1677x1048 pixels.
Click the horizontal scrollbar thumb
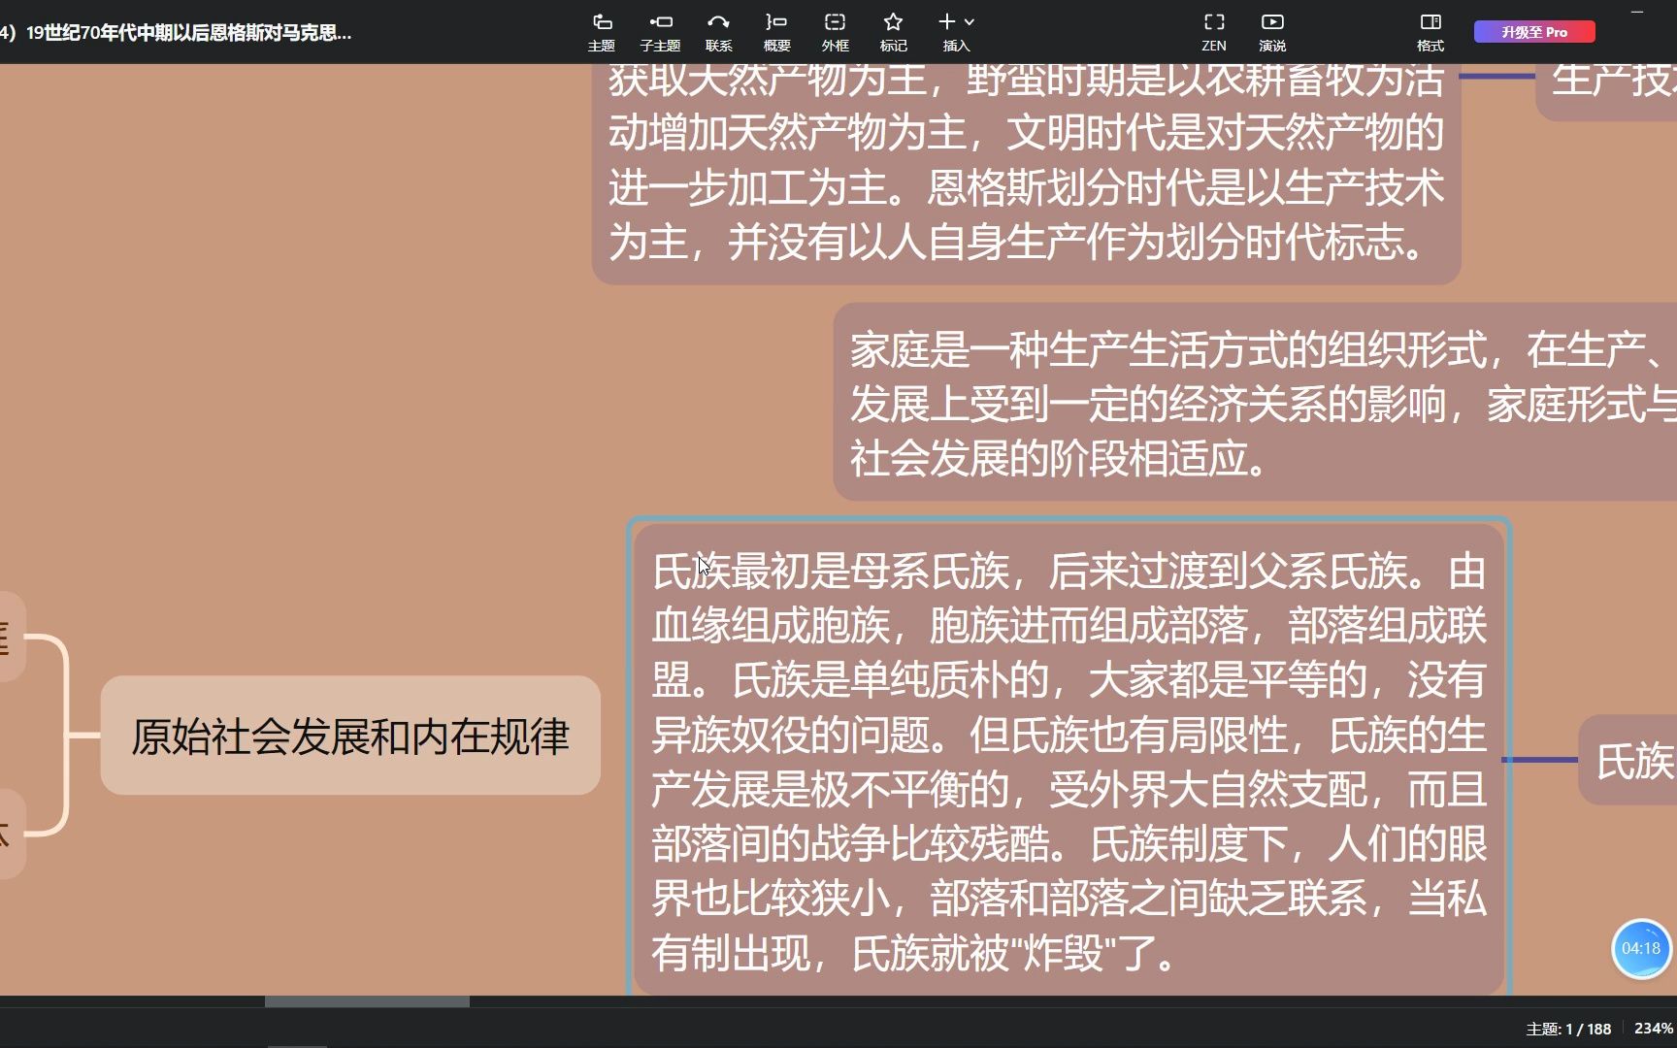click(x=367, y=1001)
